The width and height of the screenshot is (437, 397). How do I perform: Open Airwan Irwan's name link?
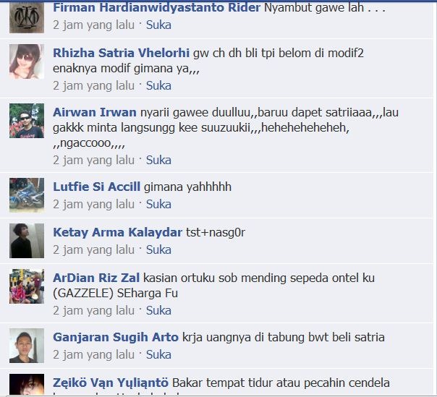coord(95,112)
